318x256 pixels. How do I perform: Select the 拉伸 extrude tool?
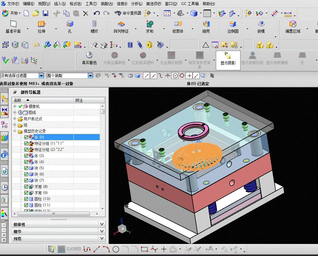tap(42, 27)
